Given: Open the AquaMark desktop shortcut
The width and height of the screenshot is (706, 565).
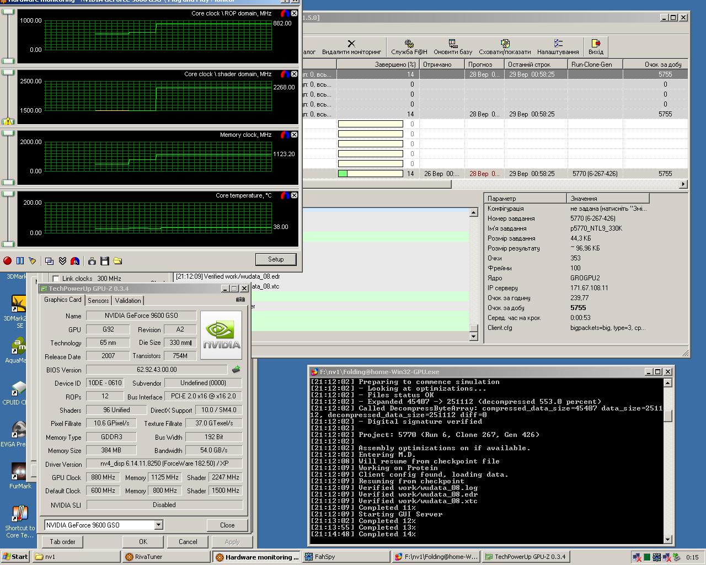Looking at the screenshot, I should pyautogui.click(x=17, y=350).
